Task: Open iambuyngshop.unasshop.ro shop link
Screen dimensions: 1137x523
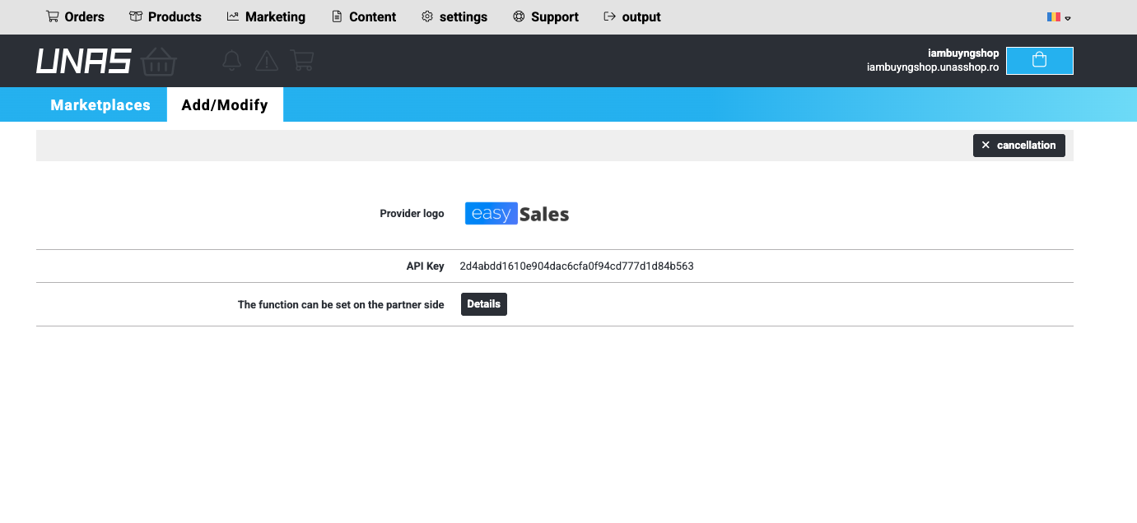Action: click(933, 67)
